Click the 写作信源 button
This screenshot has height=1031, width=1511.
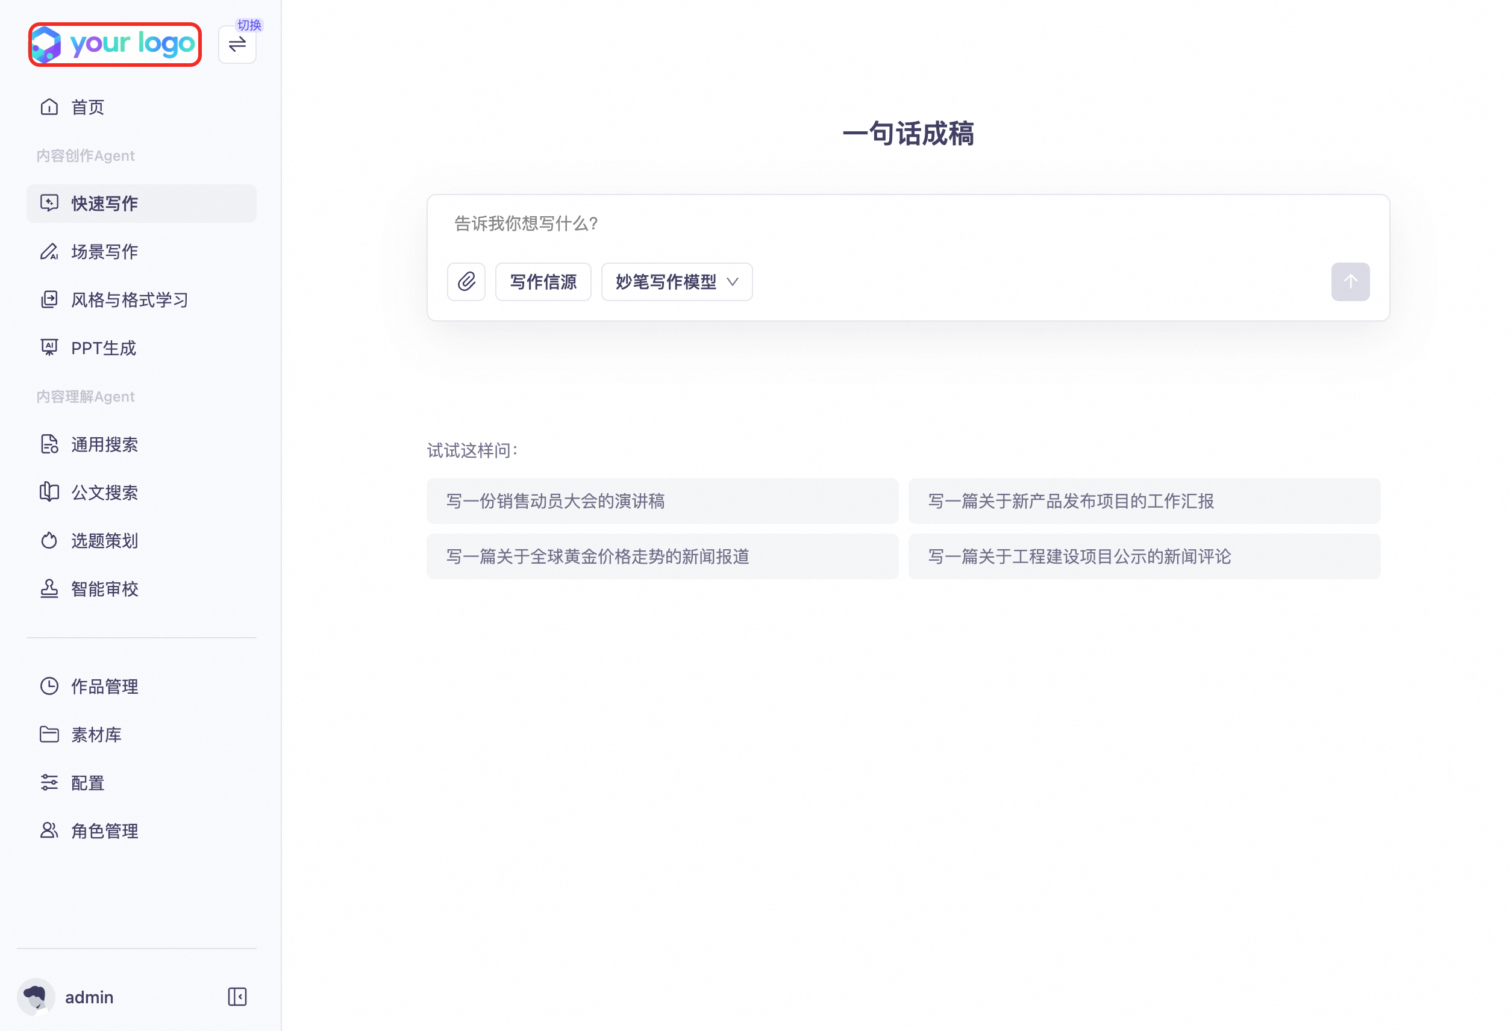pos(543,281)
